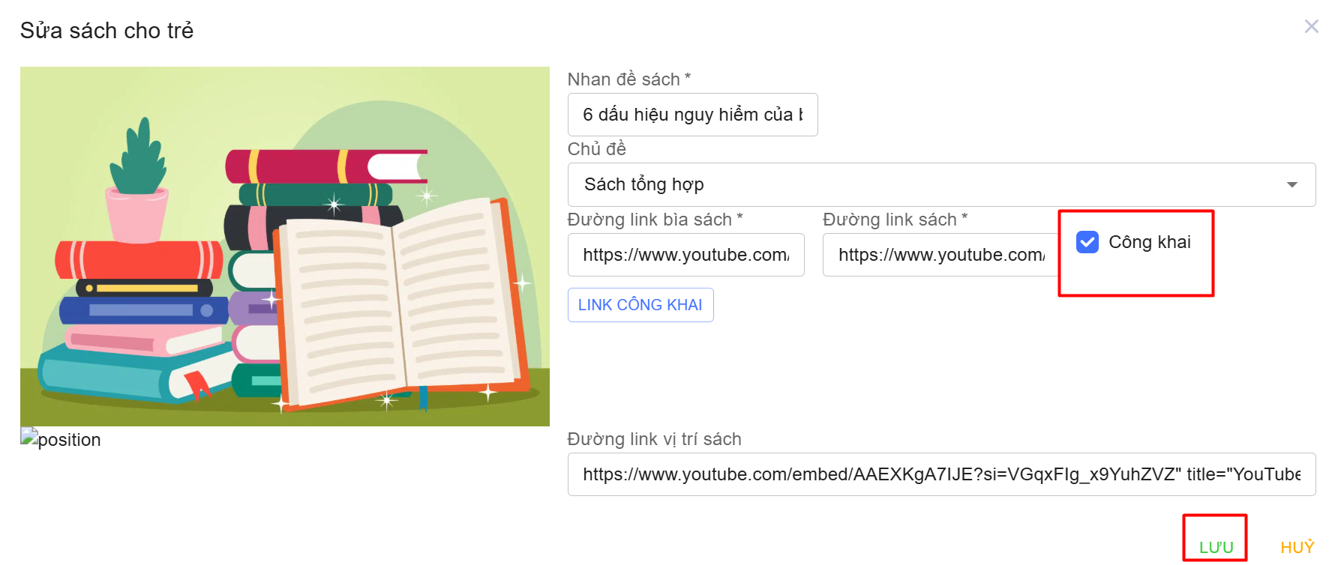Save changes with the LƯU button

tap(1216, 547)
